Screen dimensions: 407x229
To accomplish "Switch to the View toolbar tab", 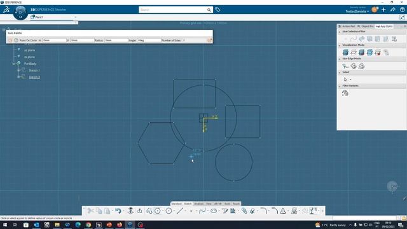I will tap(209, 204).
